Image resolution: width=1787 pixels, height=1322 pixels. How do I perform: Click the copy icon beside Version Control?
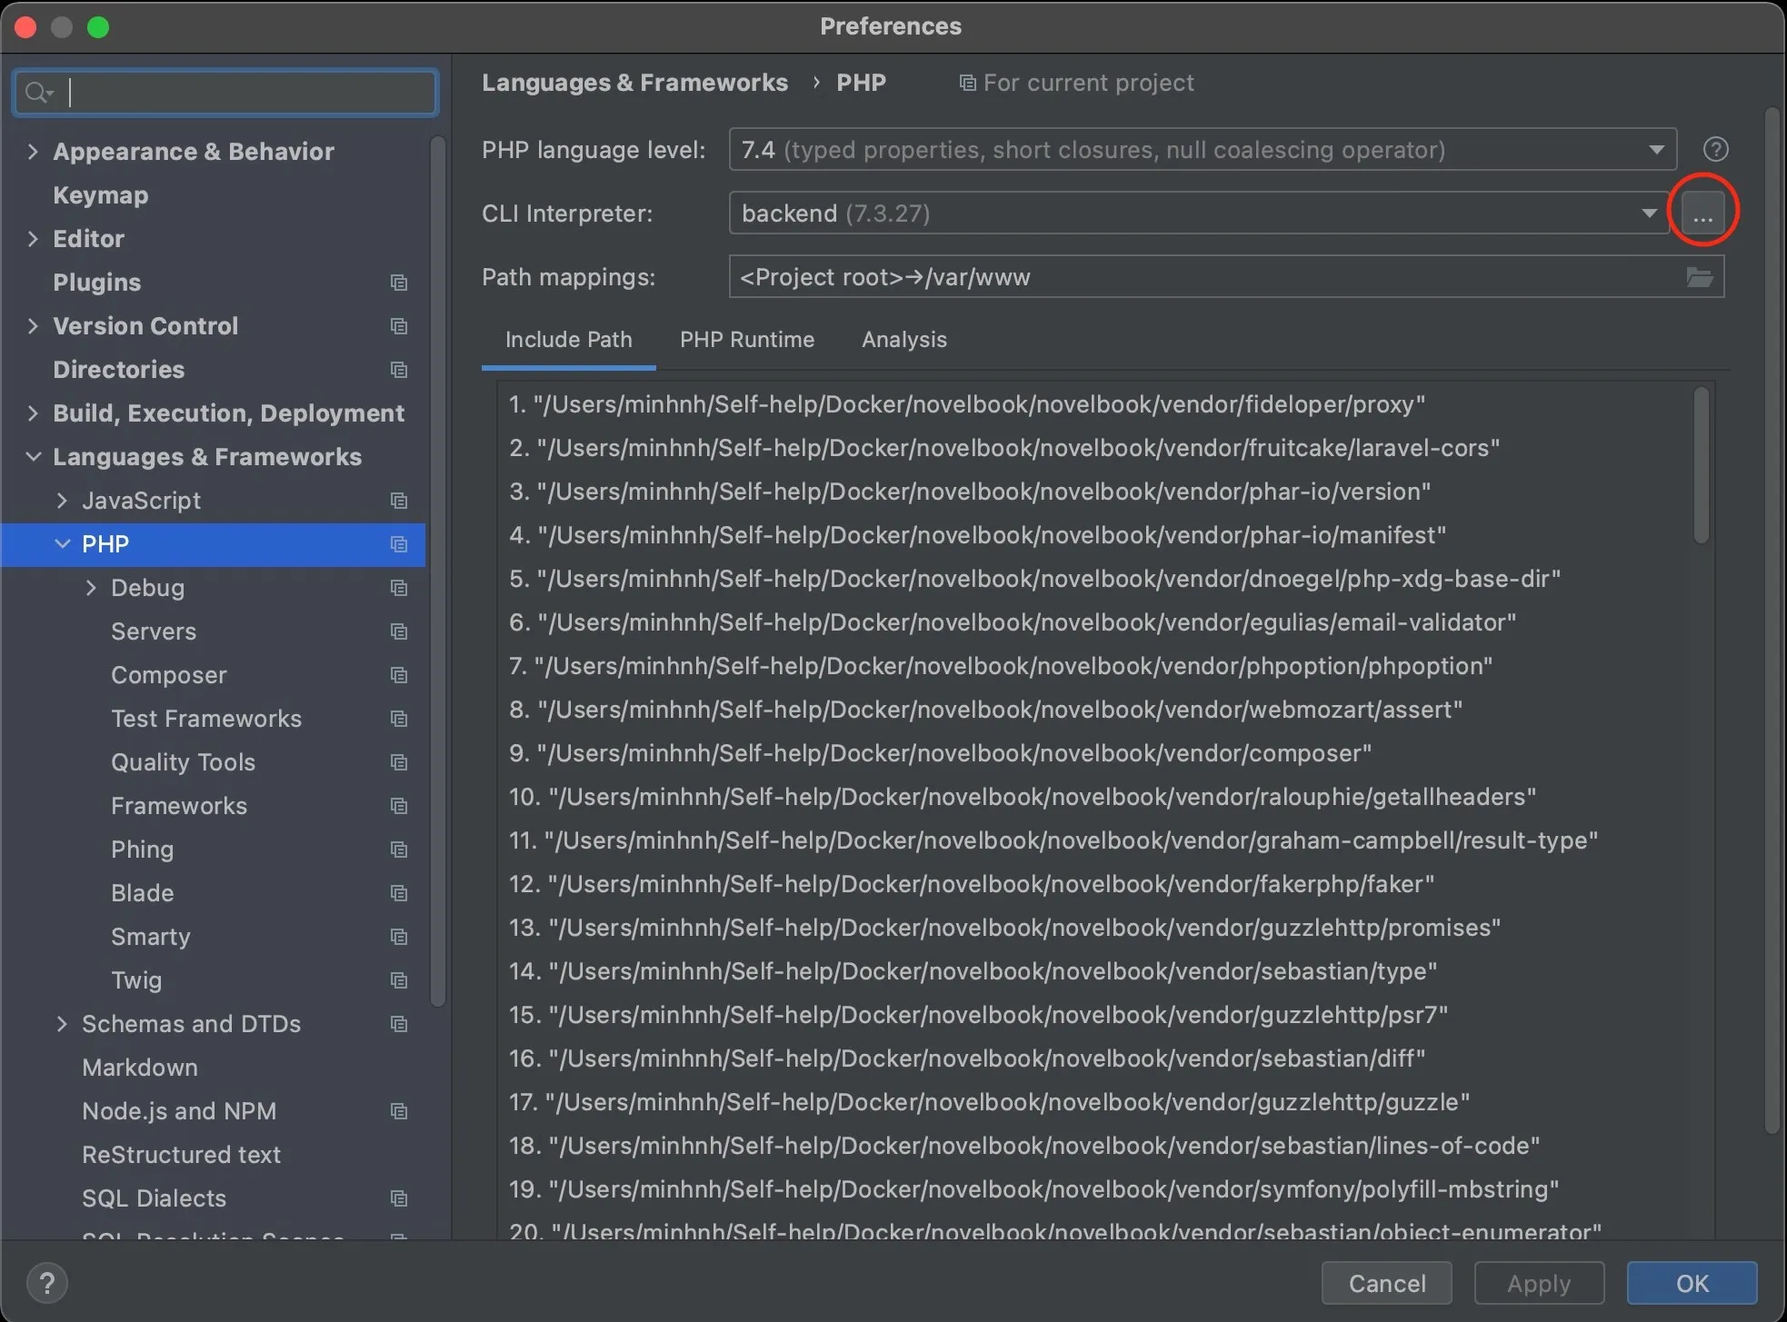[x=398, y=326]
